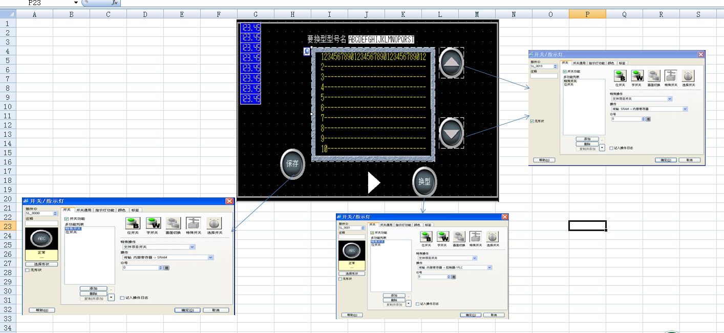Open the 颜色 tab in SL_0001 dialog
Screen dimensions: 724x333
click(417, 225)
